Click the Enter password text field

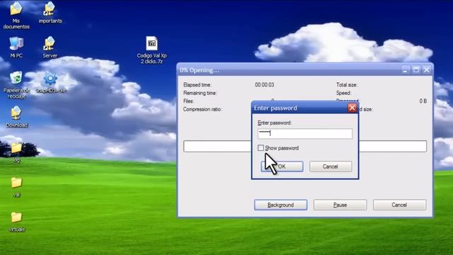pos(305,134)
